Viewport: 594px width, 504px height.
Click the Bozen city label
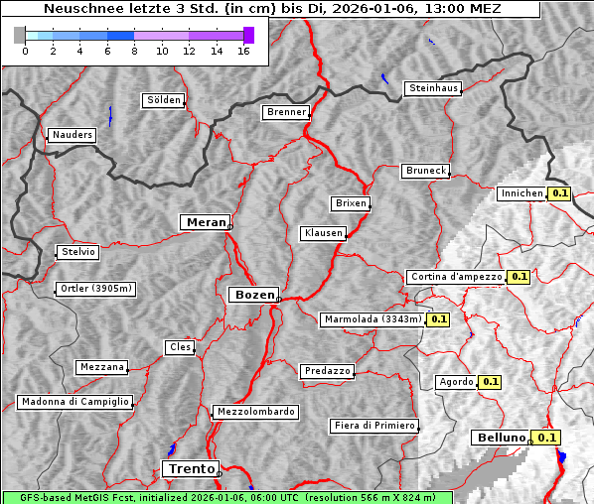[254, 295]
